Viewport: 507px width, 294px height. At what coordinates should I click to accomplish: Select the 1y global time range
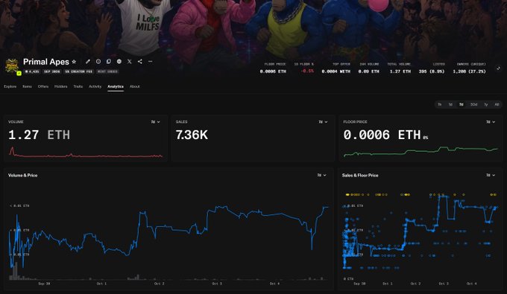tap(486, 104)
